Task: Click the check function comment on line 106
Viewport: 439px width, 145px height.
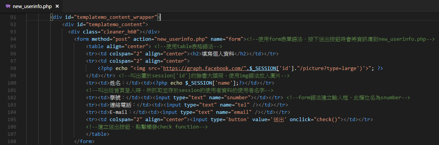Action: coord(147,127)
